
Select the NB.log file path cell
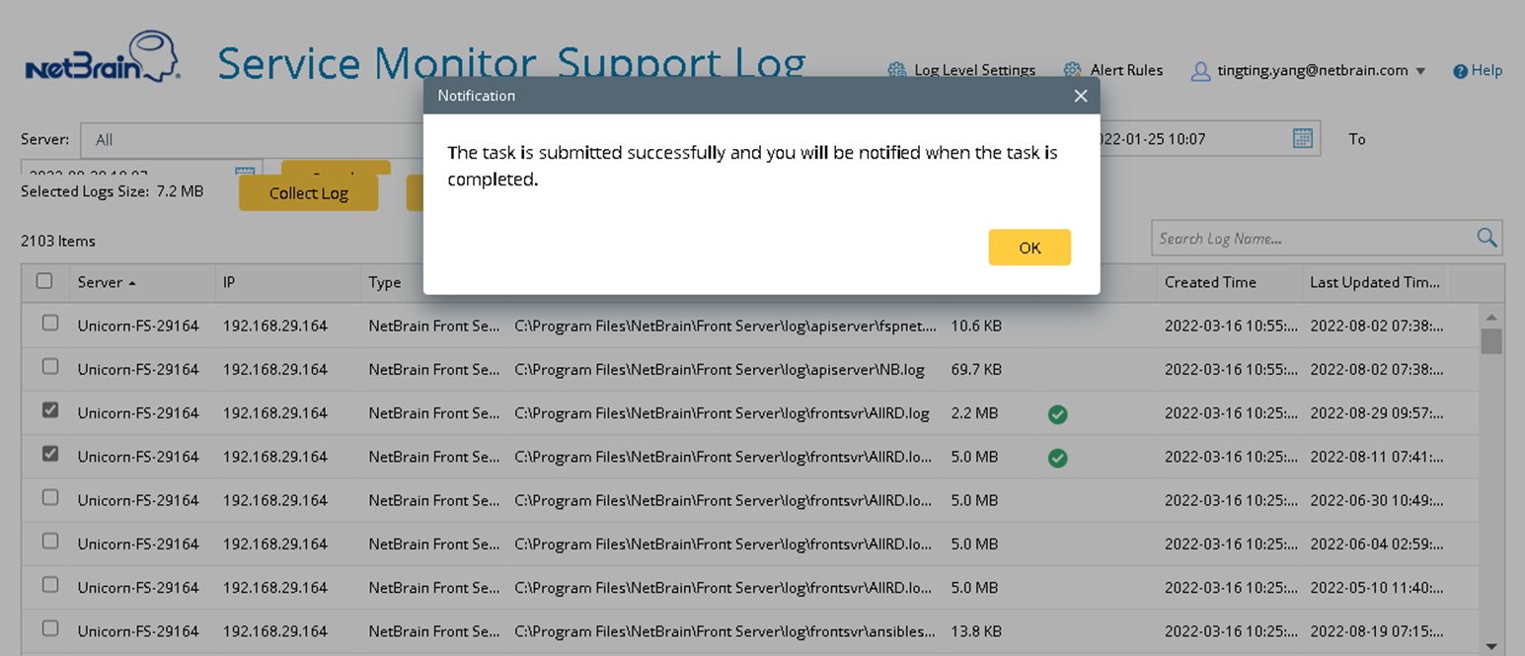(x=720, y=369)
